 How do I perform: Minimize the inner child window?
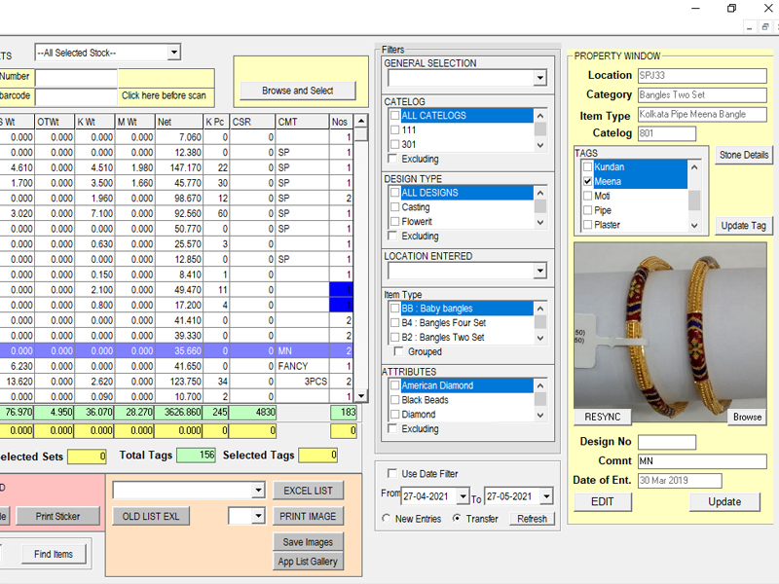click(750, 27)
